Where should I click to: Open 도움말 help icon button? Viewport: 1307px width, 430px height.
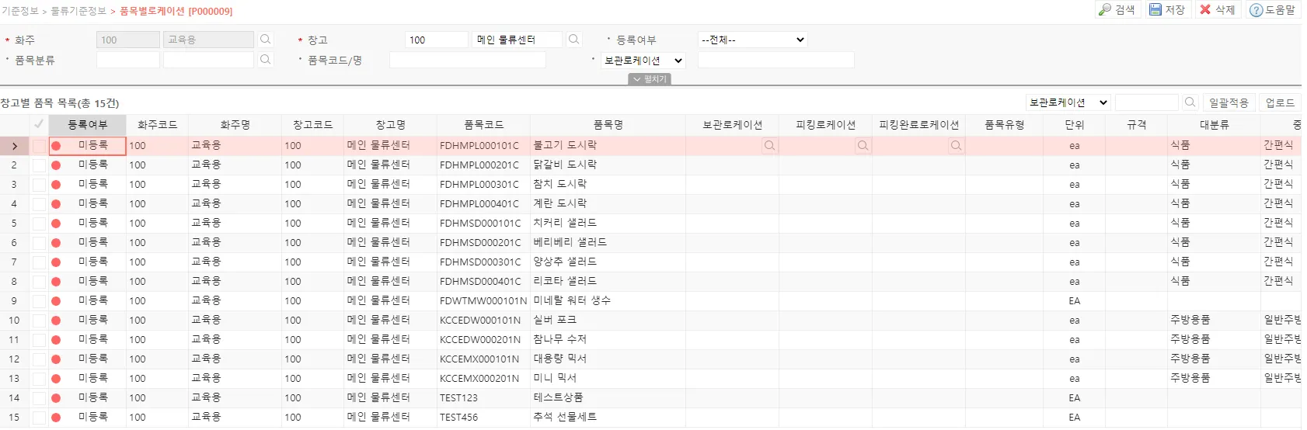click(1273, 9)
